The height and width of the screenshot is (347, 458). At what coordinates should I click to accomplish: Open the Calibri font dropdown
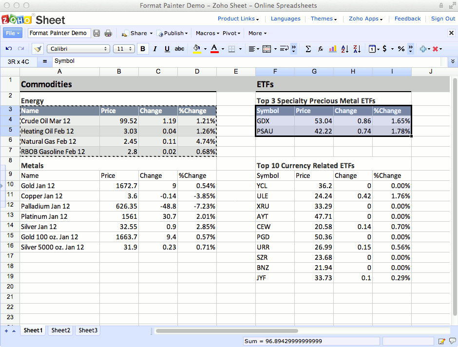pyautogui.click(x=78, y=49)
